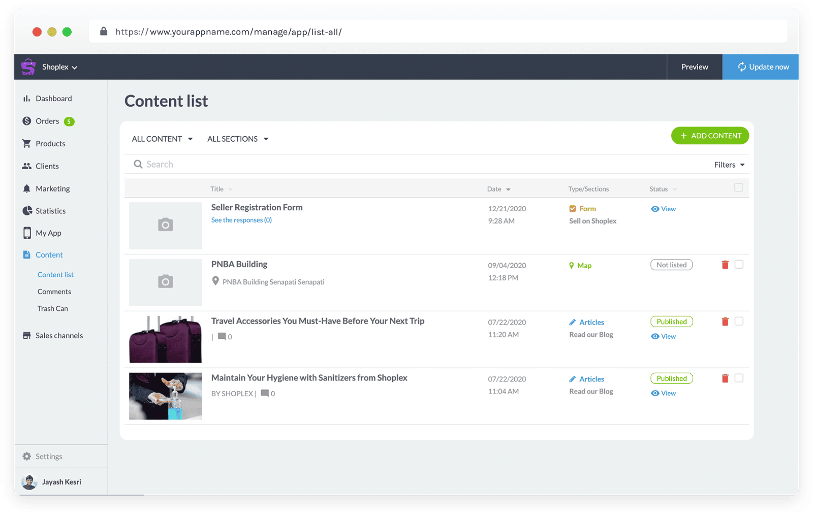813x515 pixels.
Task: Click the Clients icon in sidebar
Action: click(27, 166)
